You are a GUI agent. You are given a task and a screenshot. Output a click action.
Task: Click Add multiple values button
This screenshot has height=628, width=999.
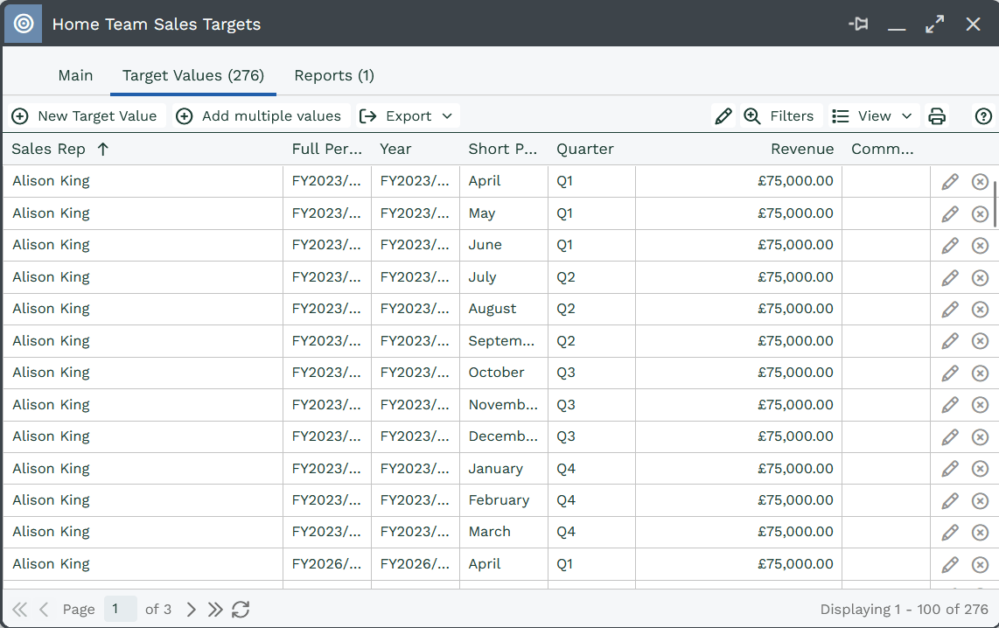click(259, 116)
